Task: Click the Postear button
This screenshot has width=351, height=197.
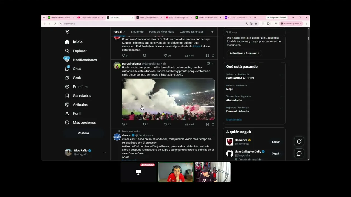Action: pos(83,133)
